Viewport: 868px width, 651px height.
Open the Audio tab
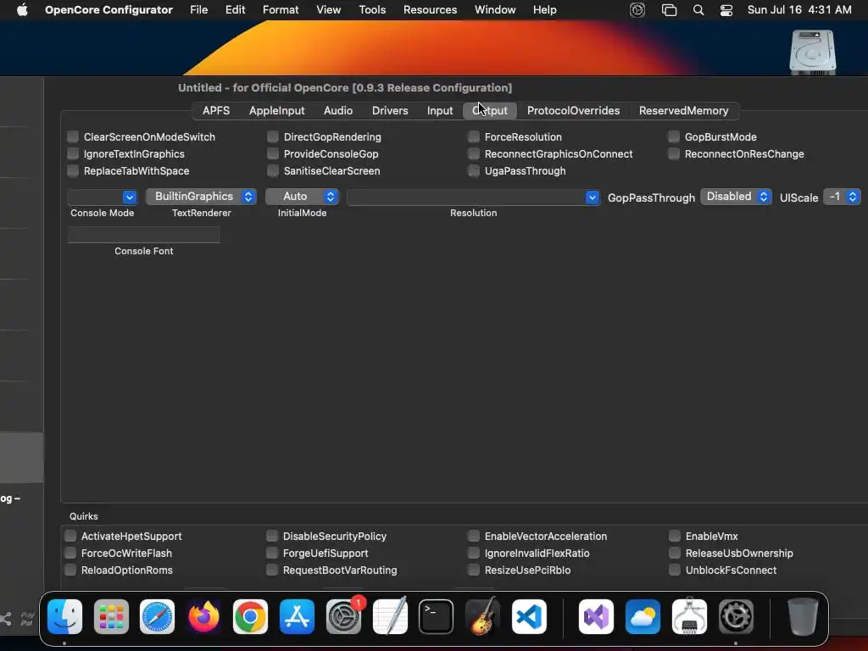coord(338,111)
